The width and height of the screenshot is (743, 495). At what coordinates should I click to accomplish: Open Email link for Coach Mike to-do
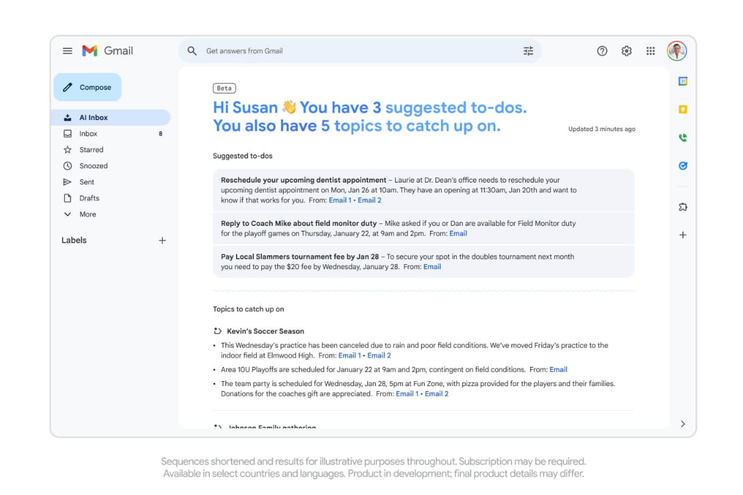[x=458, y=233]
